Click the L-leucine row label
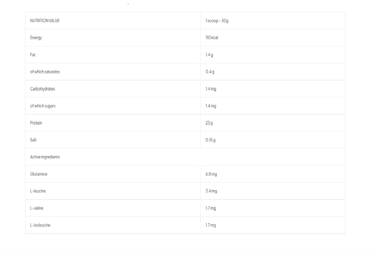 38,191
